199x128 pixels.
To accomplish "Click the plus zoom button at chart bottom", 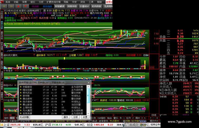I will (151, 118).
